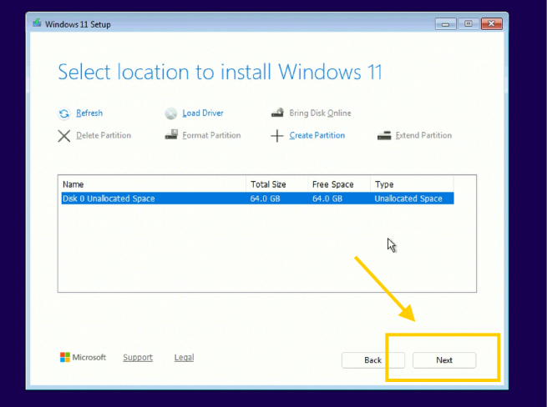Close the Windows 11 Setup window
Screen dimensions: 547x407
492,24
